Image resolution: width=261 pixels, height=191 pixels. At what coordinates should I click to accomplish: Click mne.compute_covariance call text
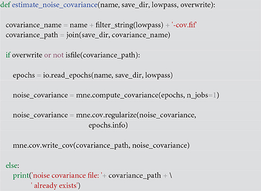tap(148, 95)
